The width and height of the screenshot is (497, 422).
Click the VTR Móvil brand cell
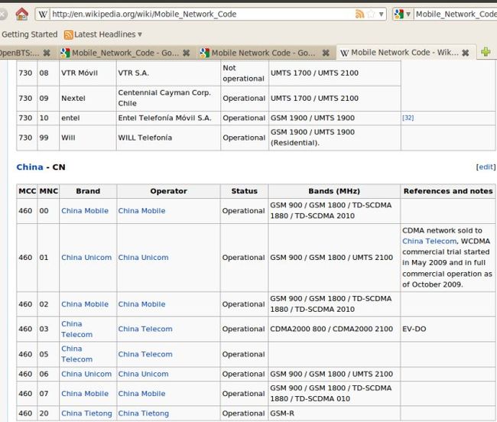pos(88,73)
